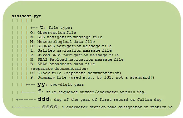The height and width of the screenshot is (118, 183).
Task: Click the large 'ddd' day label
Action: 43,99
